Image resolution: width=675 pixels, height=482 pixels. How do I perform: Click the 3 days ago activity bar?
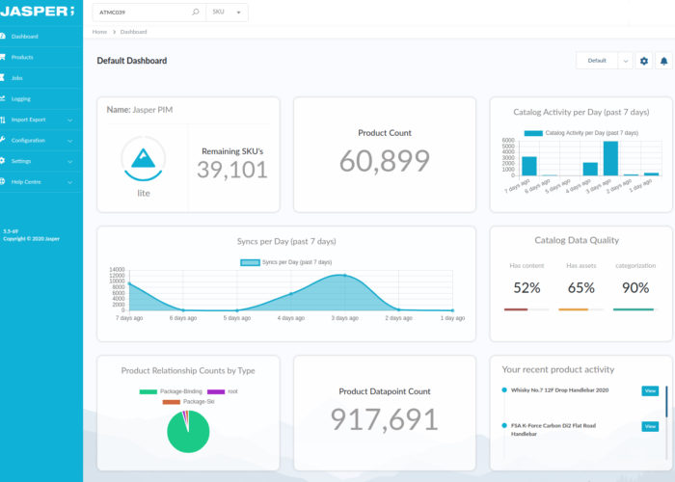pos(610,158)
